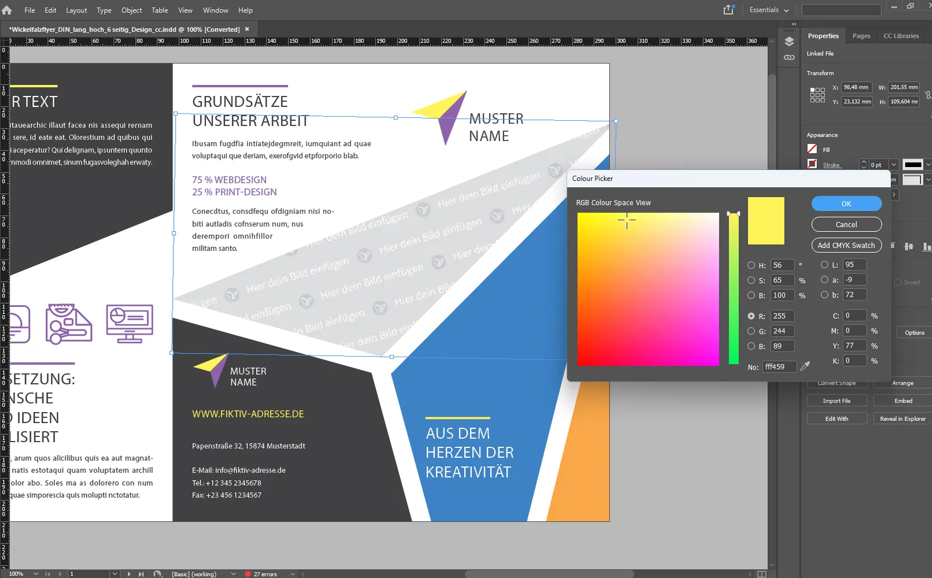Open page number dropdown

pyautogui.click(x=115, y=574)
